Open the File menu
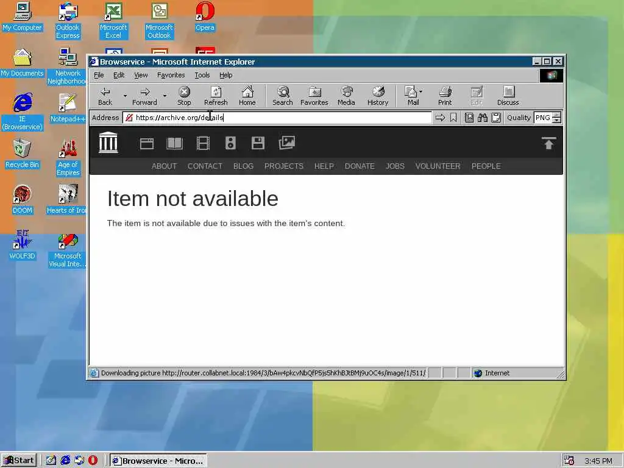The width and height of the screenshot is (624, 468). pos(99,75)
